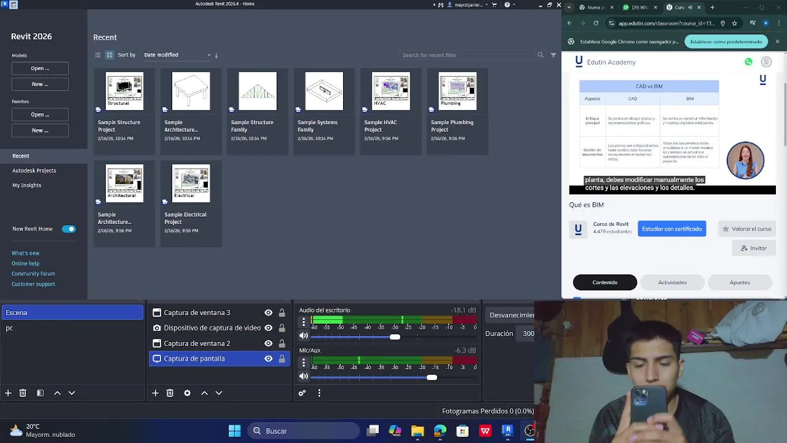Open Chrome tab search chevron
Image resolution: width=787 pixels, height=443 pixels.
[x=569, y=7]
